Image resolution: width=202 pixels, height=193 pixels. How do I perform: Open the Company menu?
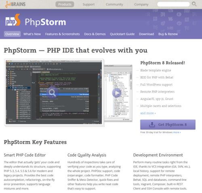(141, 4)
